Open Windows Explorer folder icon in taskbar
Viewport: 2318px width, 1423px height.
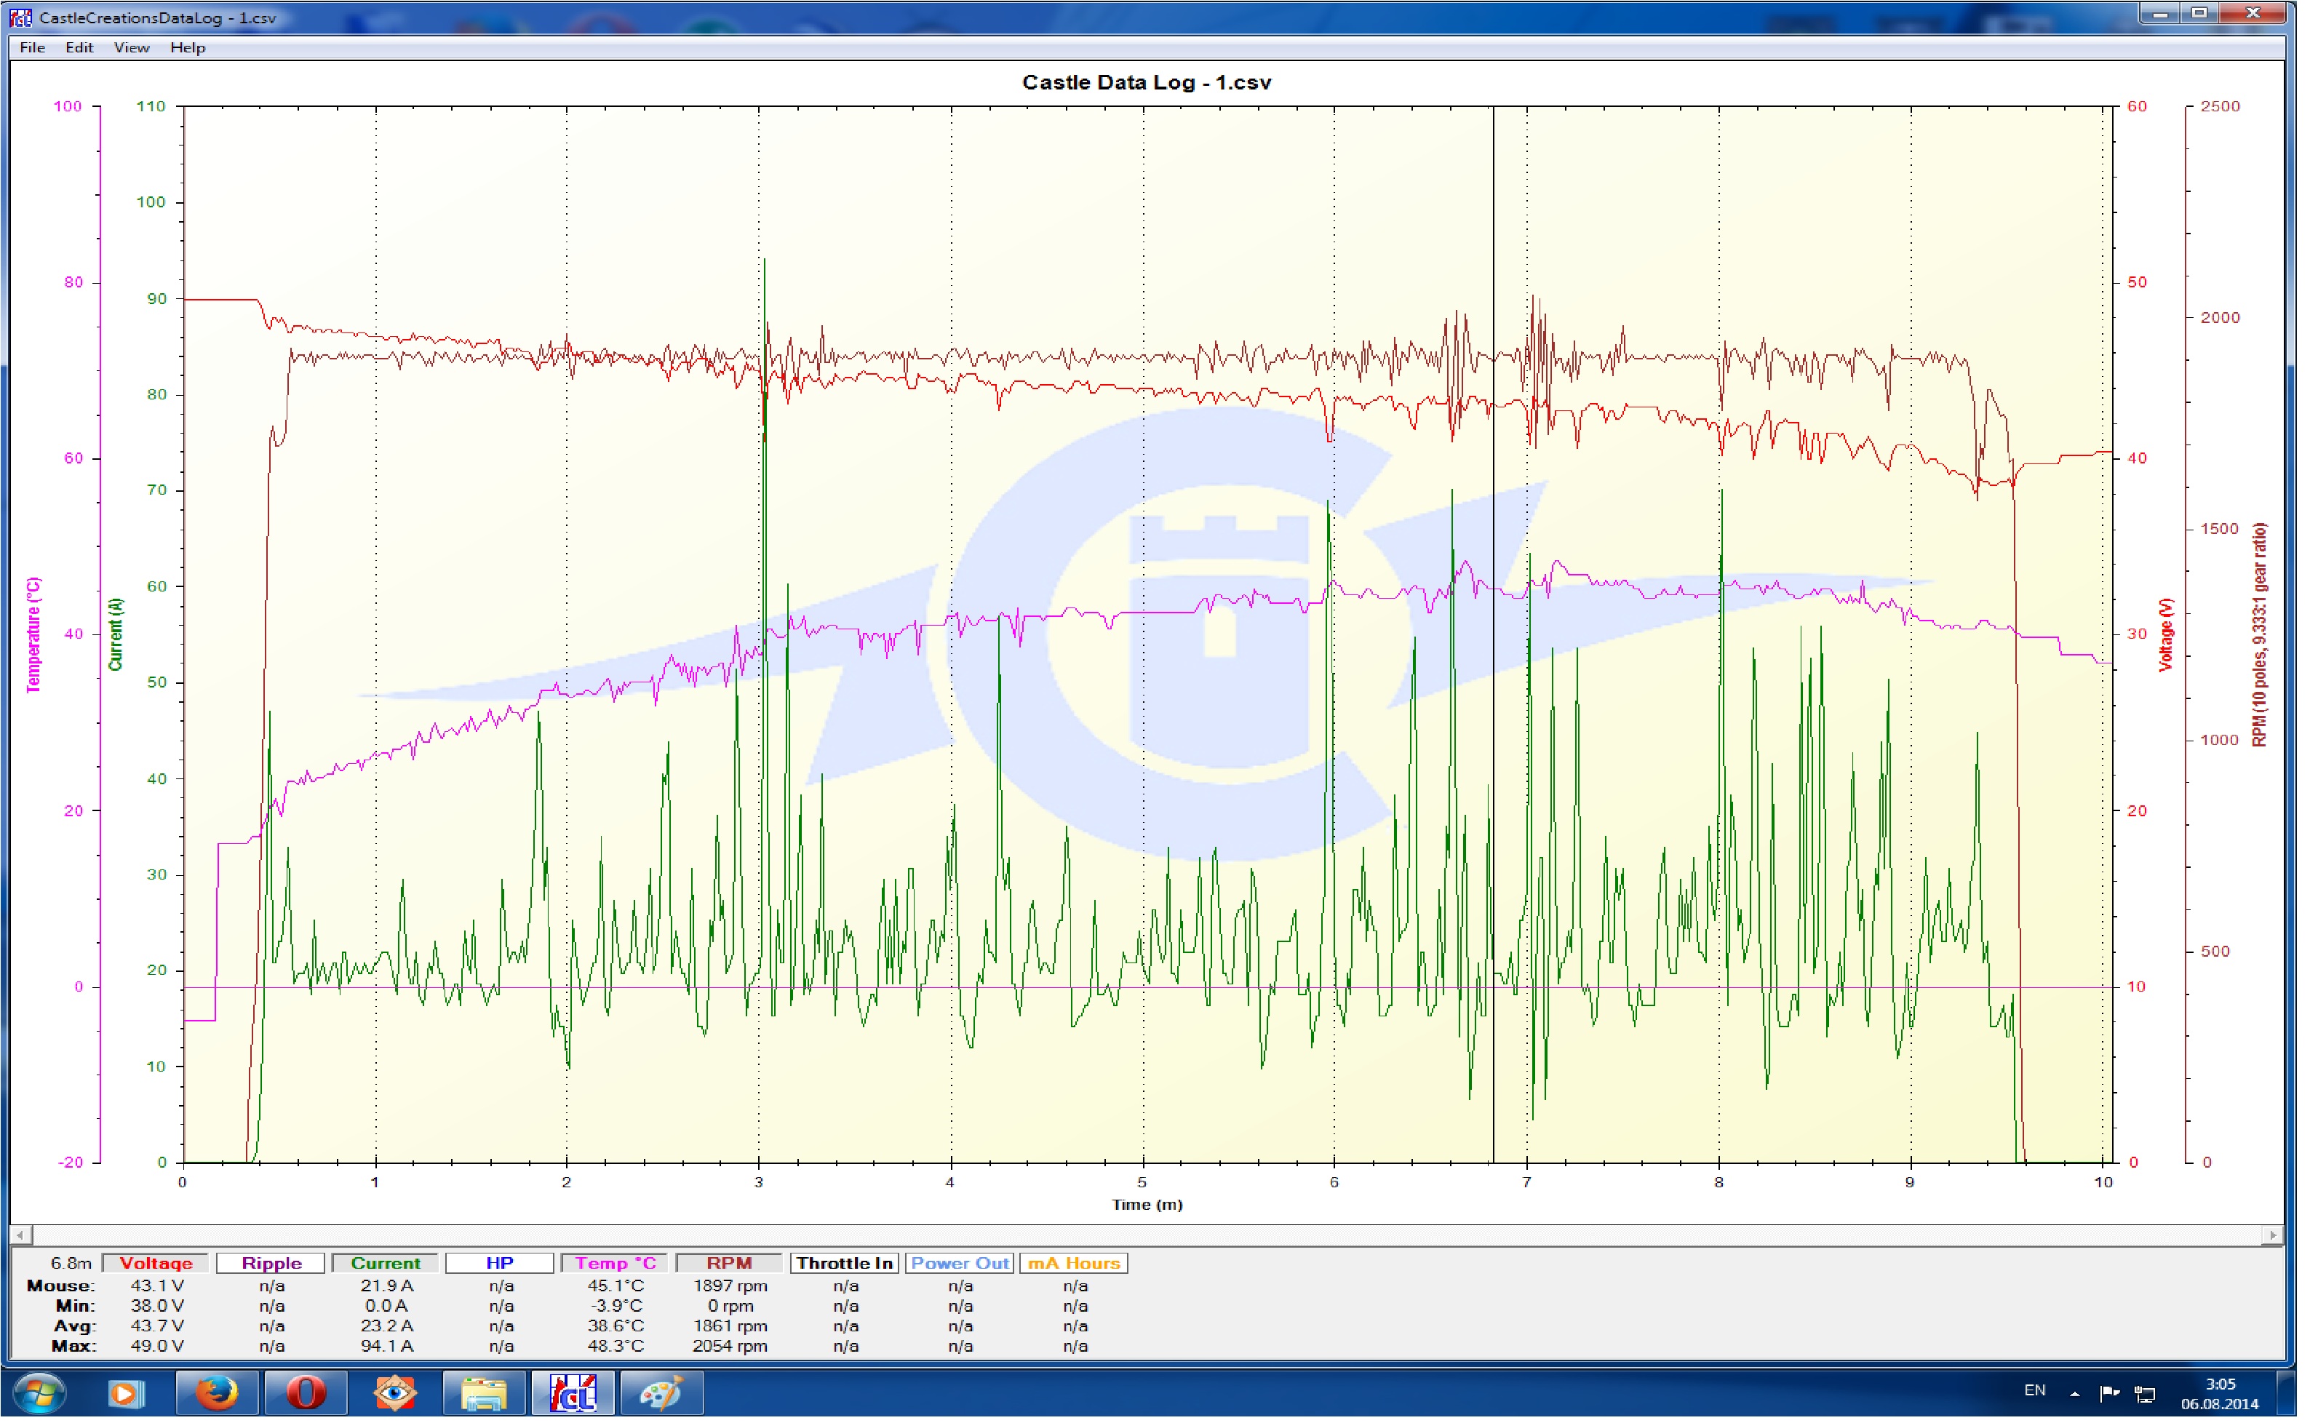pos(485,1394)
